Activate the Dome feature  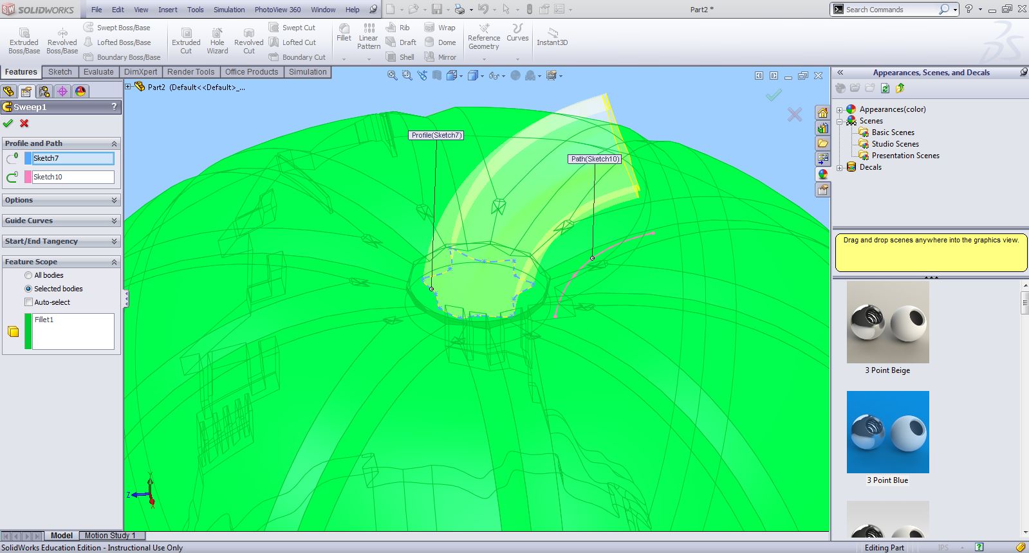(x=440, y=42)
